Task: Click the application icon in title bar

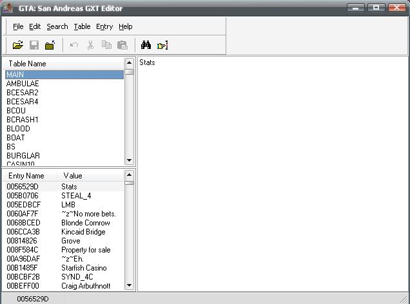Action: coord(8,8)
